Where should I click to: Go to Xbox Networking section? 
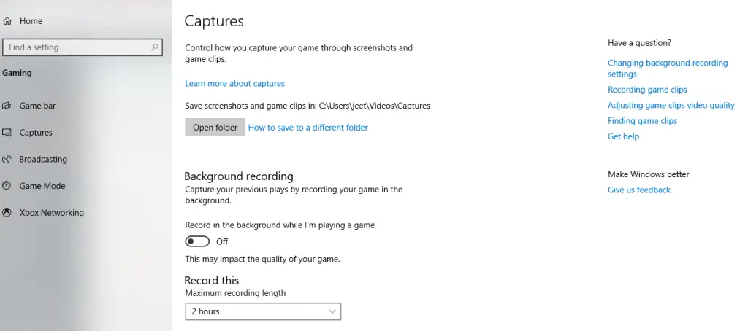pyautogui.click(x=52, y=212)
